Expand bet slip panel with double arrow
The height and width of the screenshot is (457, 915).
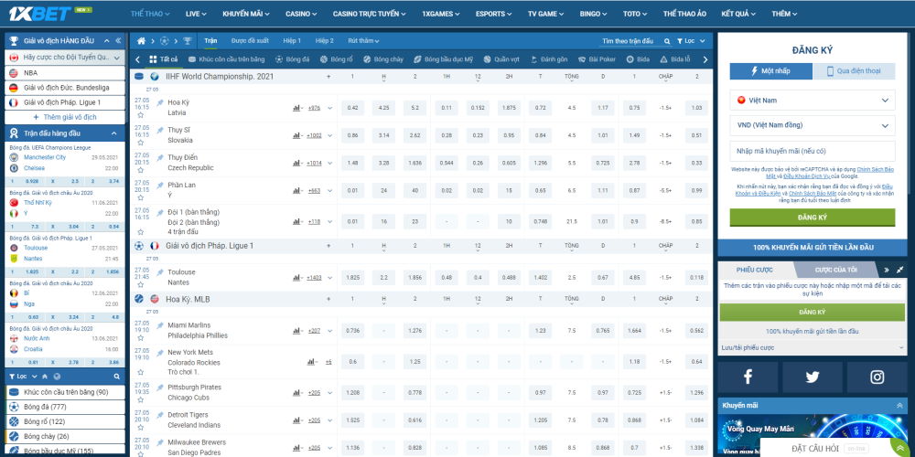(x=887, y=270)
